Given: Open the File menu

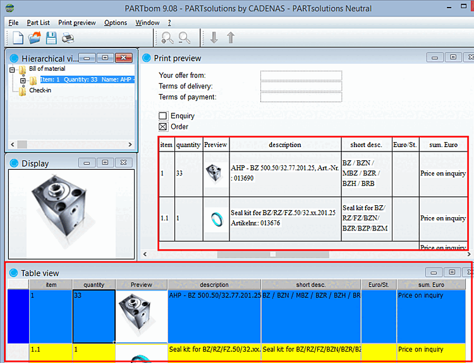Looking at the screenshot, I should coord(13,23).
